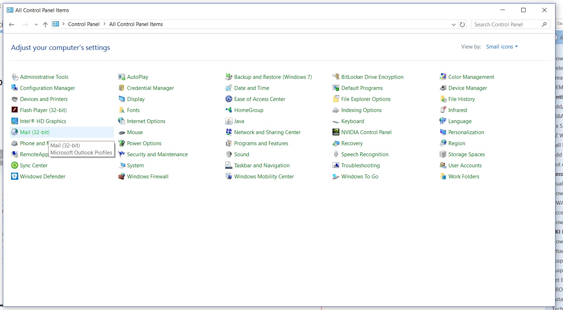Open the File Explorer Options link
Image resolution: width=563 pixels, height=310 pixels.
click(x=366, y=99)
